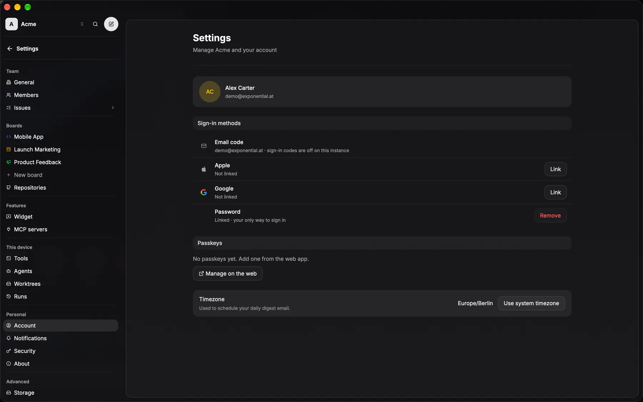This screenshot has width=643, height=402.
Task: Click the General building icon
Action: [x=9, y=82]
